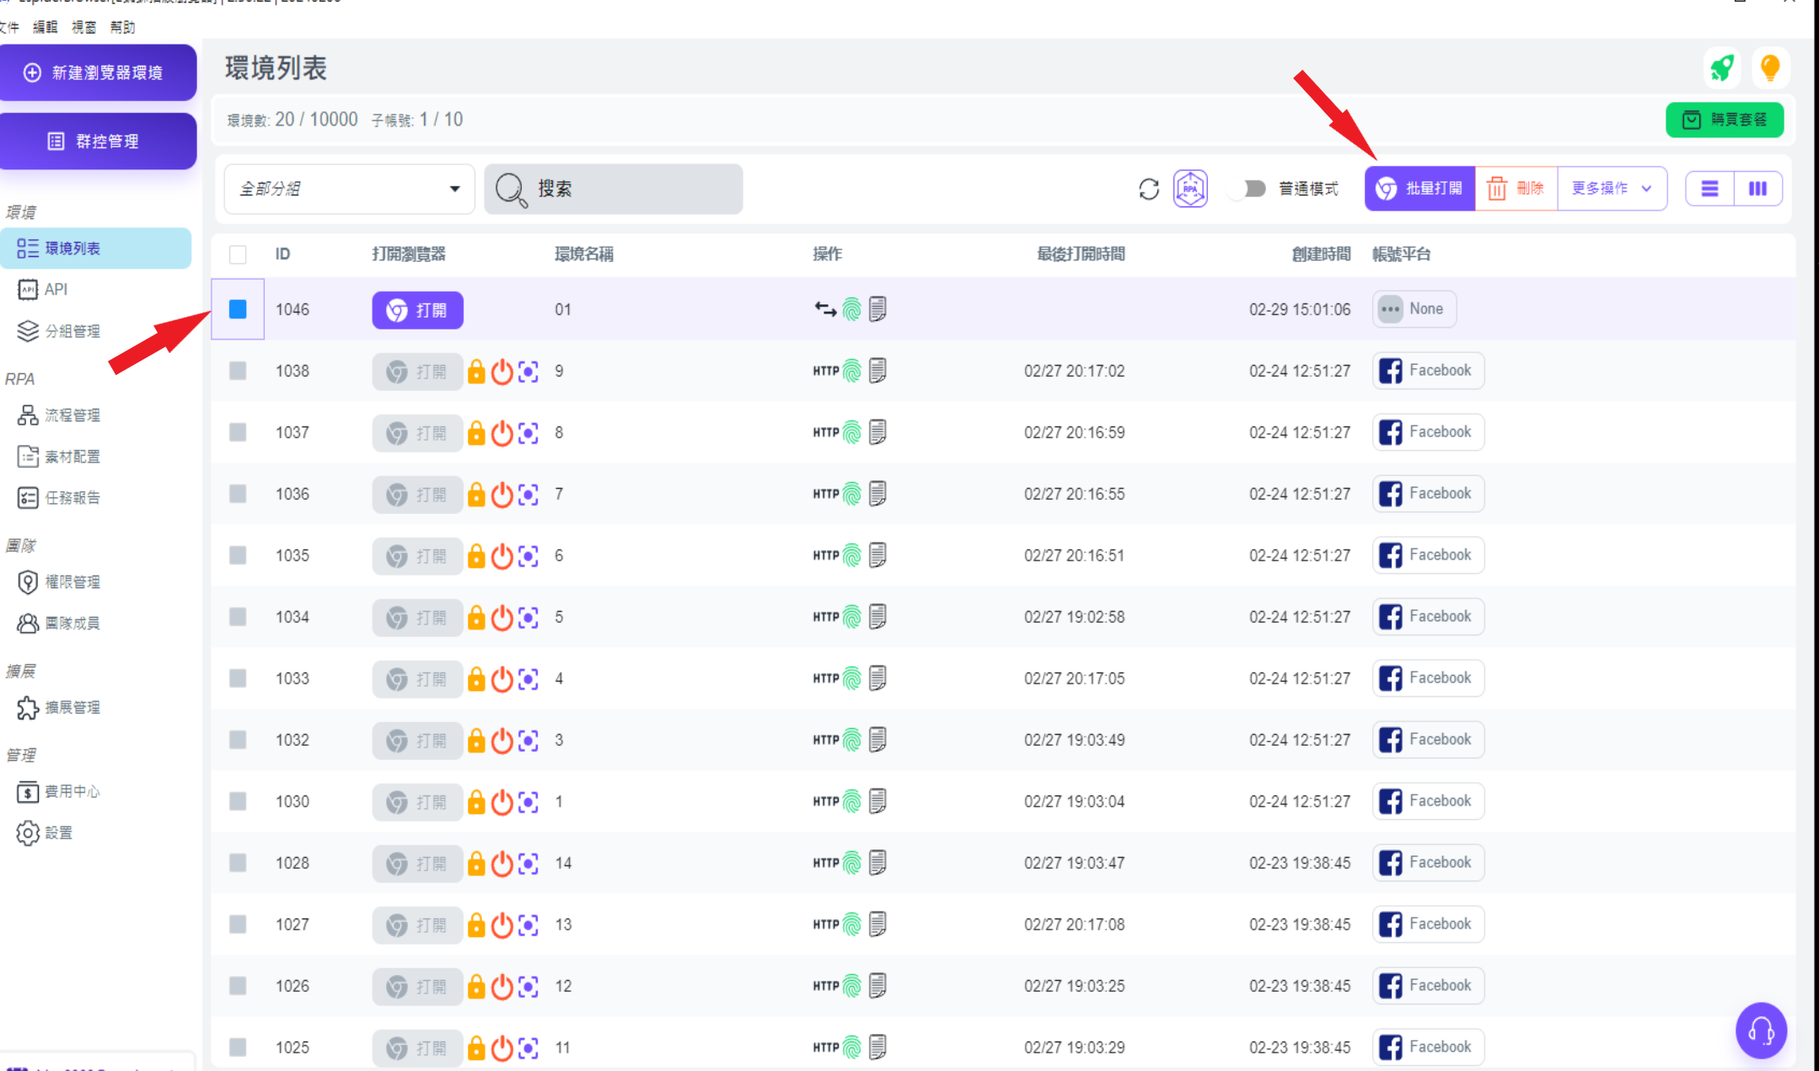
Task: Click the purple 打開 button for 1046
Action: coord(417,310)
